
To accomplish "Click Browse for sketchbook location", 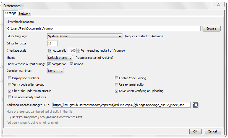I will [x=211, y=29].
